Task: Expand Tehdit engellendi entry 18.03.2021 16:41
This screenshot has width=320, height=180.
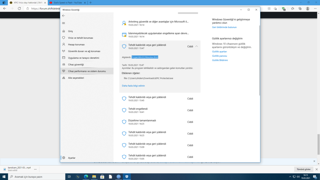Action: click(160, 110)
